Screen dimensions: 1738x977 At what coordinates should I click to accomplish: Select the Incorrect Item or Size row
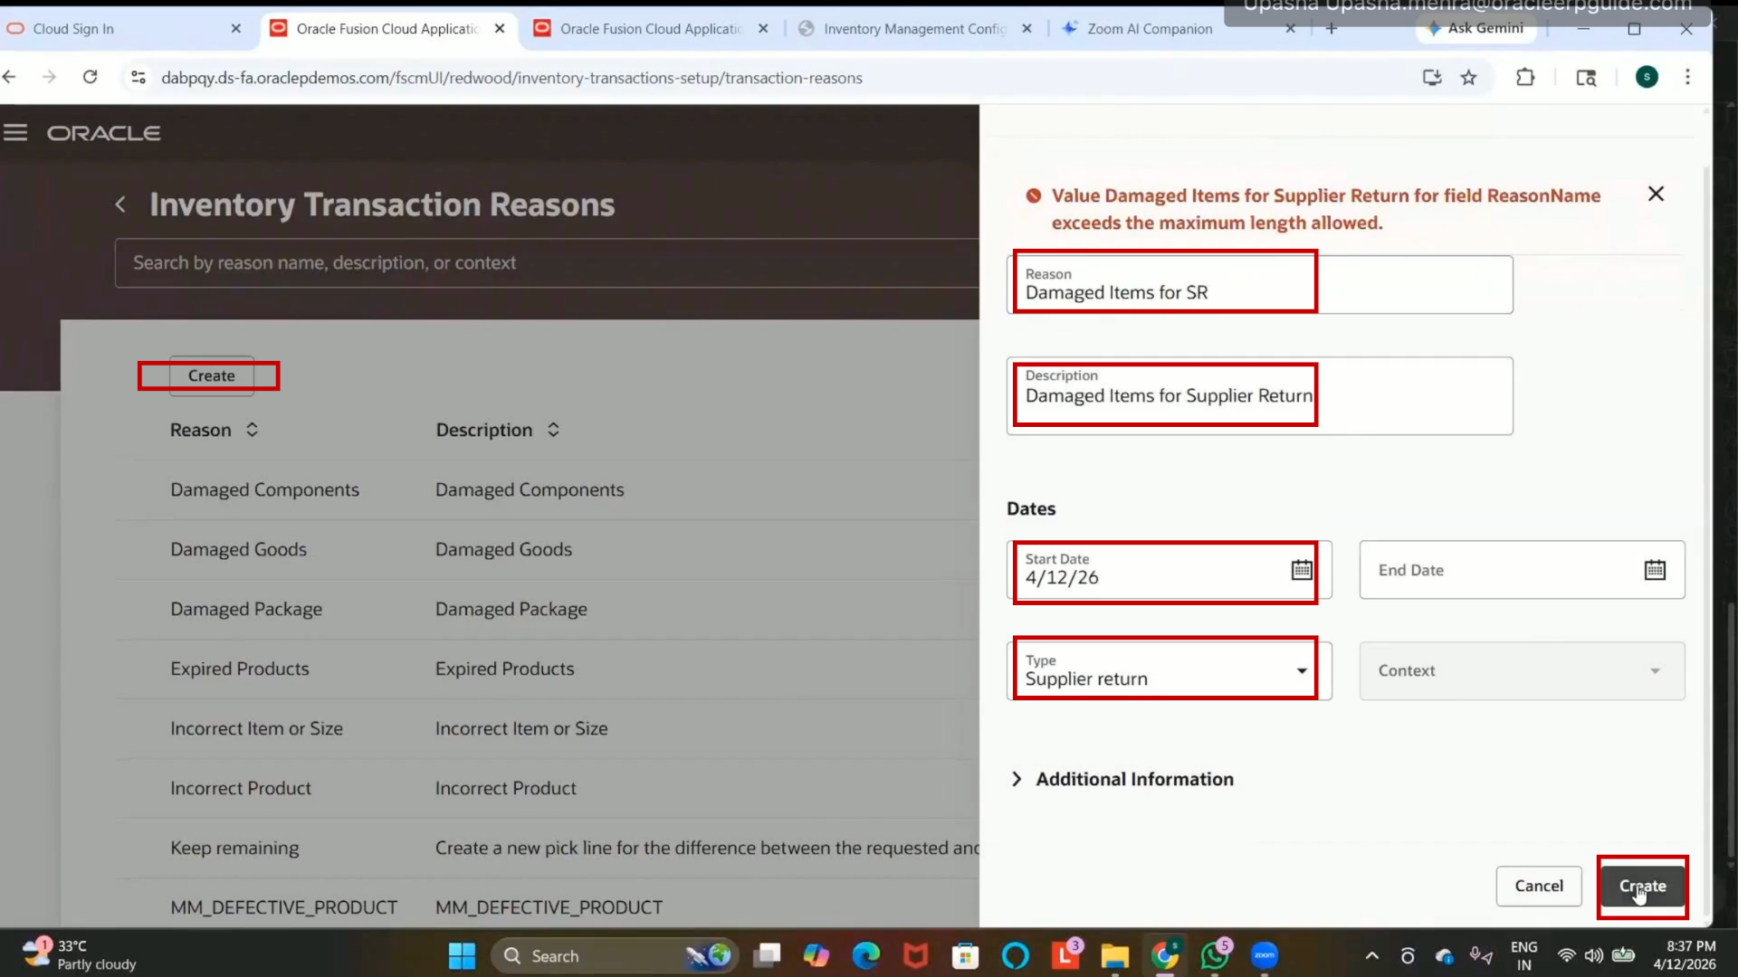(547, 728)
